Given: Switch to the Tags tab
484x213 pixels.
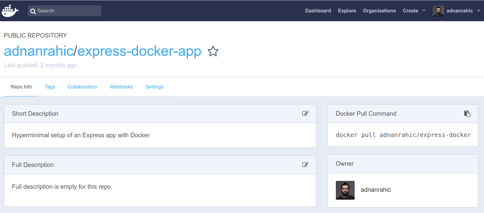Looking at the screenshot, I should 50,87.
